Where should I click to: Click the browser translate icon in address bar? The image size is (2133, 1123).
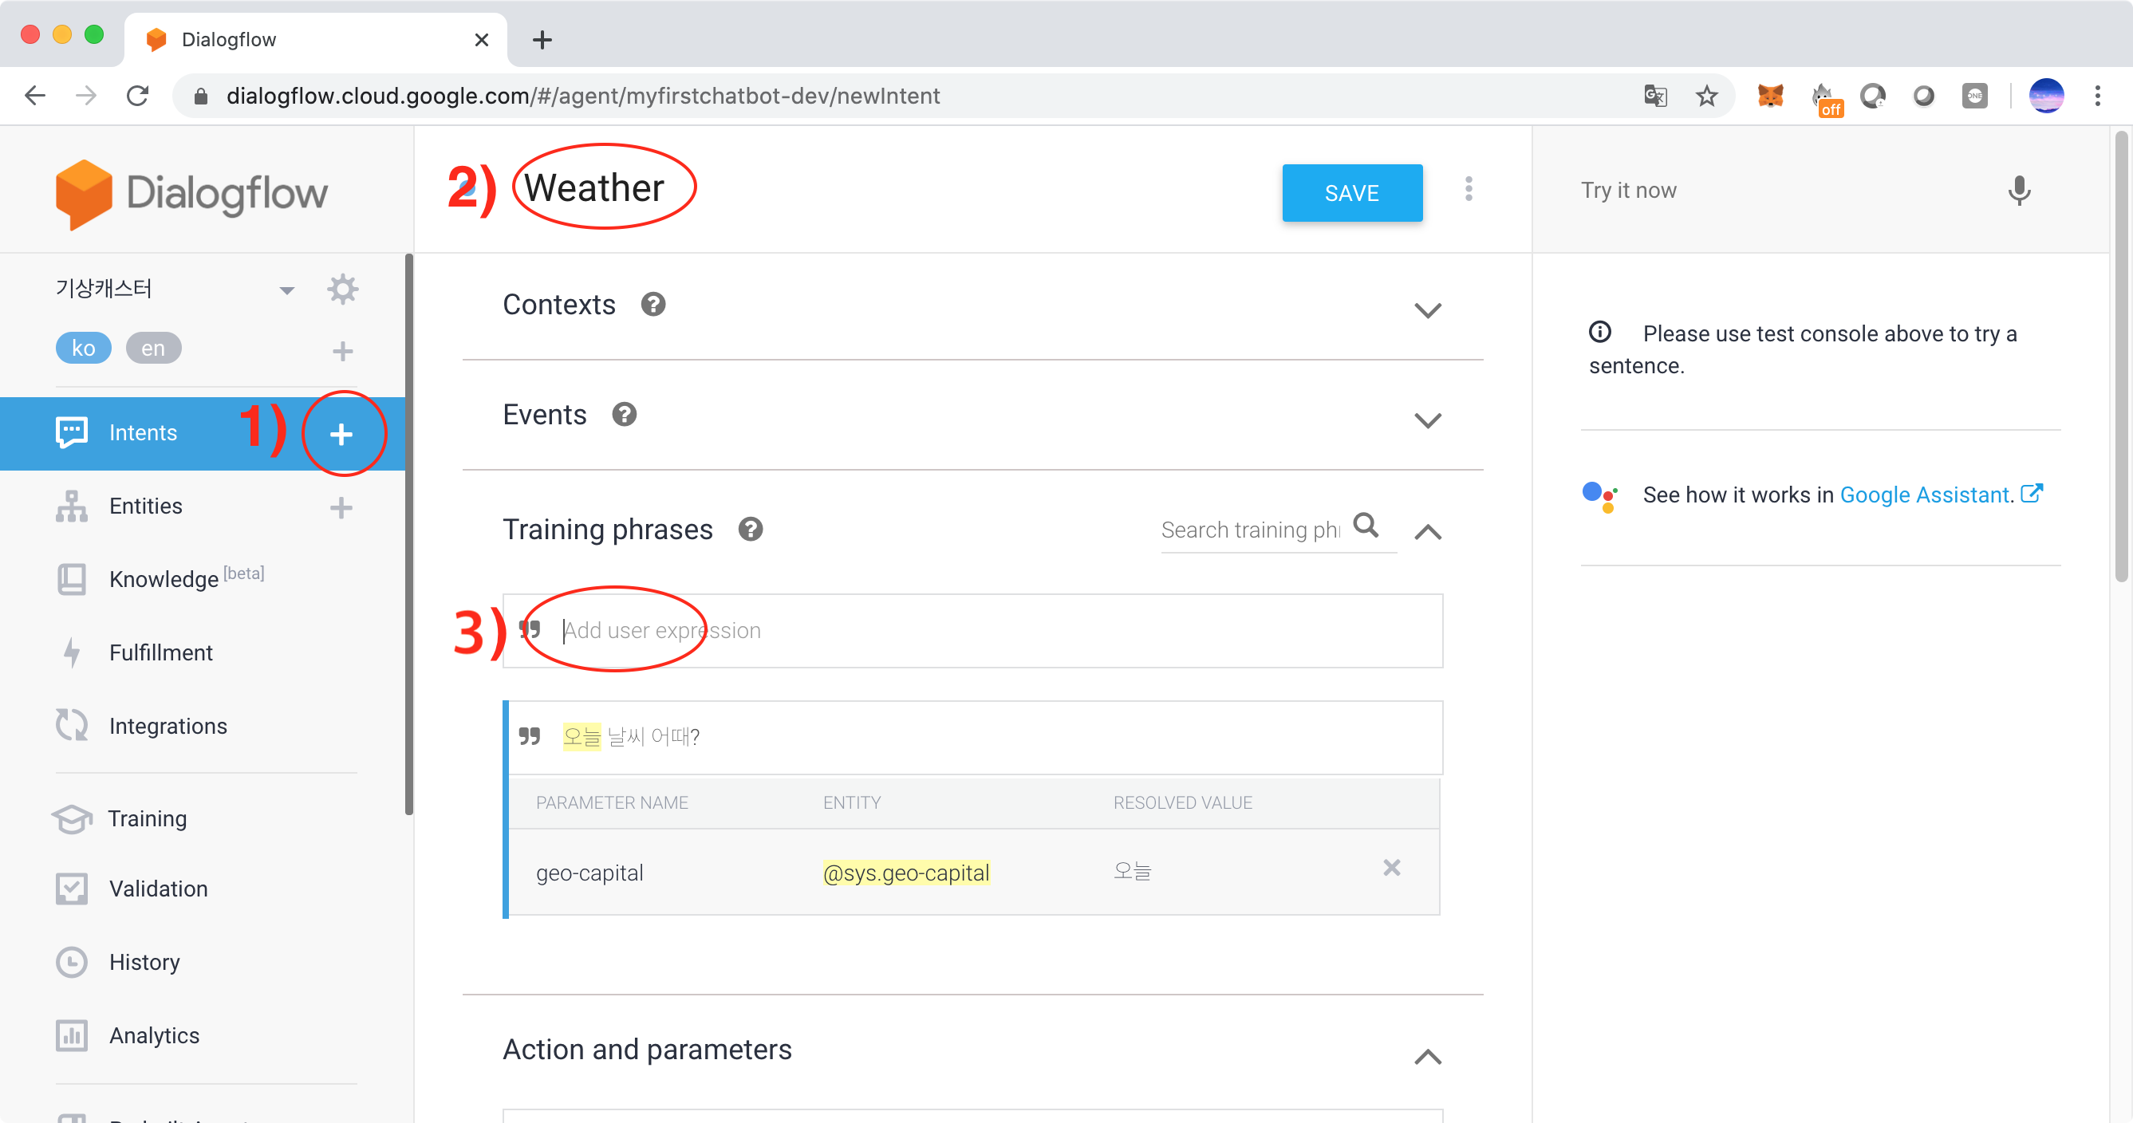(1654, 96)
